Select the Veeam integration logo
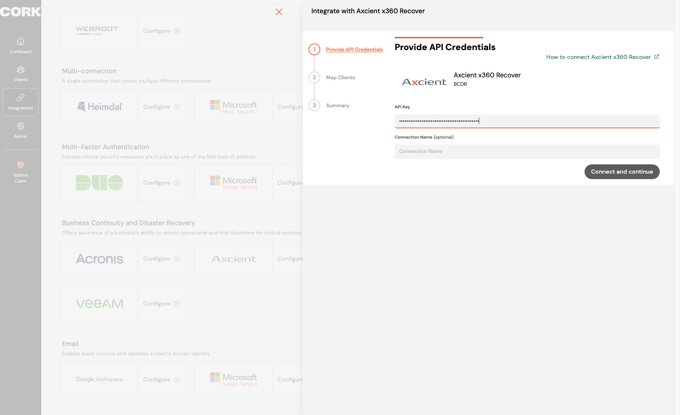Image resolution: width=680 pixels, height=415 pixels. (x=100, y=304)
